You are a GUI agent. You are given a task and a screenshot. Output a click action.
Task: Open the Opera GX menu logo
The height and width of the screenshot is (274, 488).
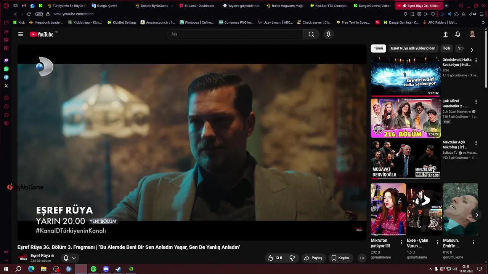pyautogui.click(x=6, y=6)
